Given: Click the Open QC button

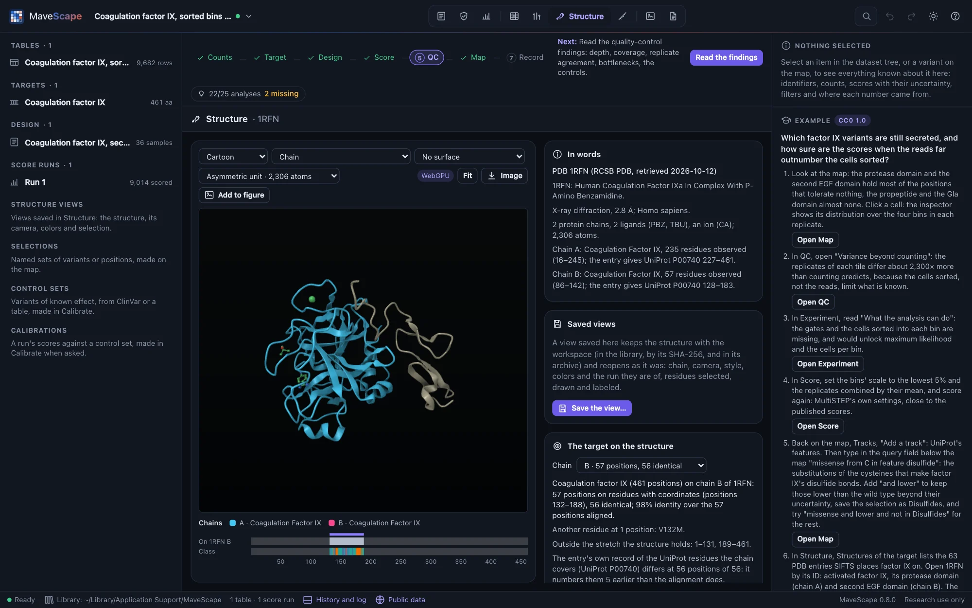Looking at the screenshot, I should (x=813, y=302).
